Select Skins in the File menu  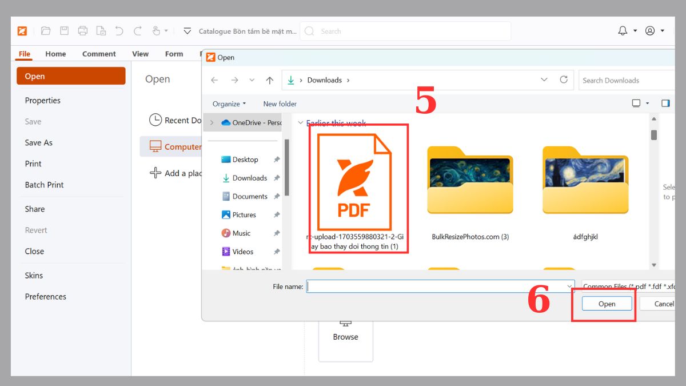click(34, 275)
